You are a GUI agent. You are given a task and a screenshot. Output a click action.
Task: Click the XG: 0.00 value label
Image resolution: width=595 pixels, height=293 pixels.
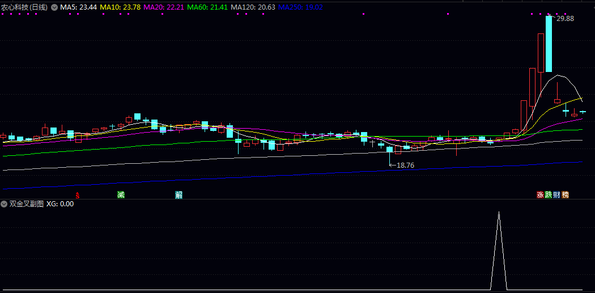click(x=60, y=204)
